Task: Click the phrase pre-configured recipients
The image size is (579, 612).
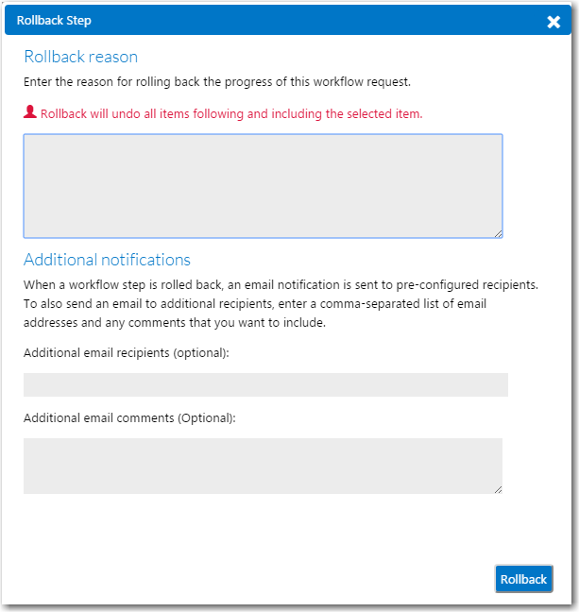Action: pos(467,285)
